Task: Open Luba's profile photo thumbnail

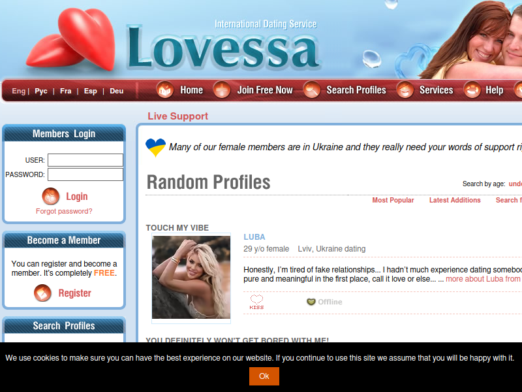Action: (191, 277)
